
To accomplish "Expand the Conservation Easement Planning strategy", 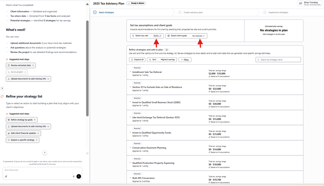I will point(130,148).
